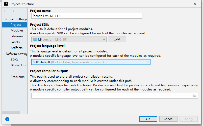Open the Artifacts section

click(16, 48)
